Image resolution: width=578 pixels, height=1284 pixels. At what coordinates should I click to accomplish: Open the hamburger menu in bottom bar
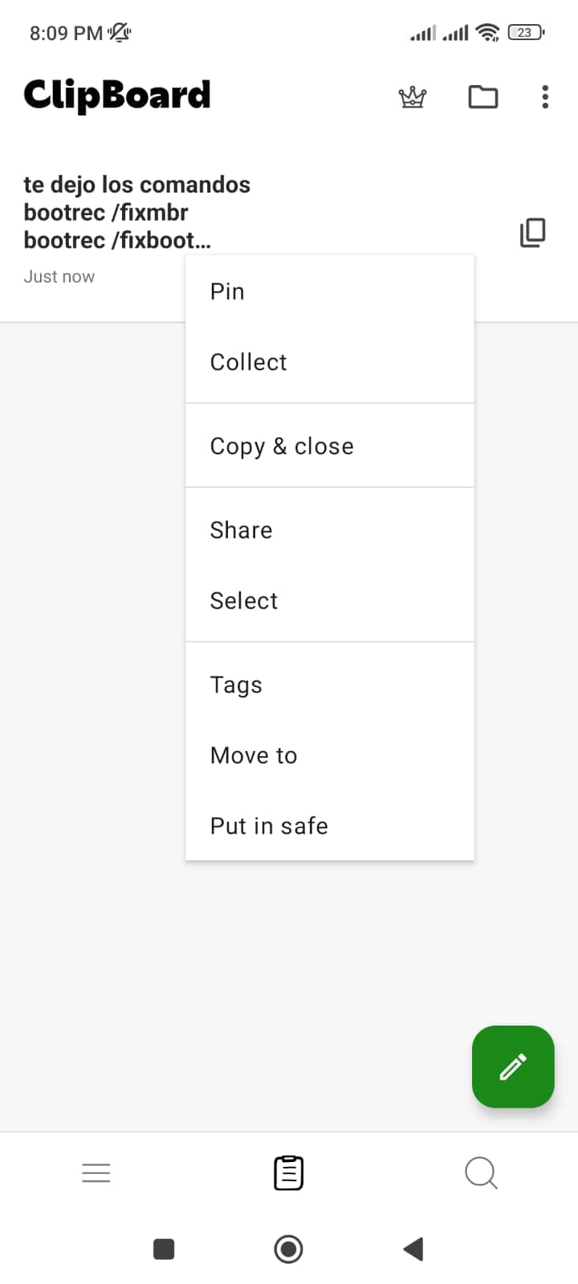click(96, 1172)
